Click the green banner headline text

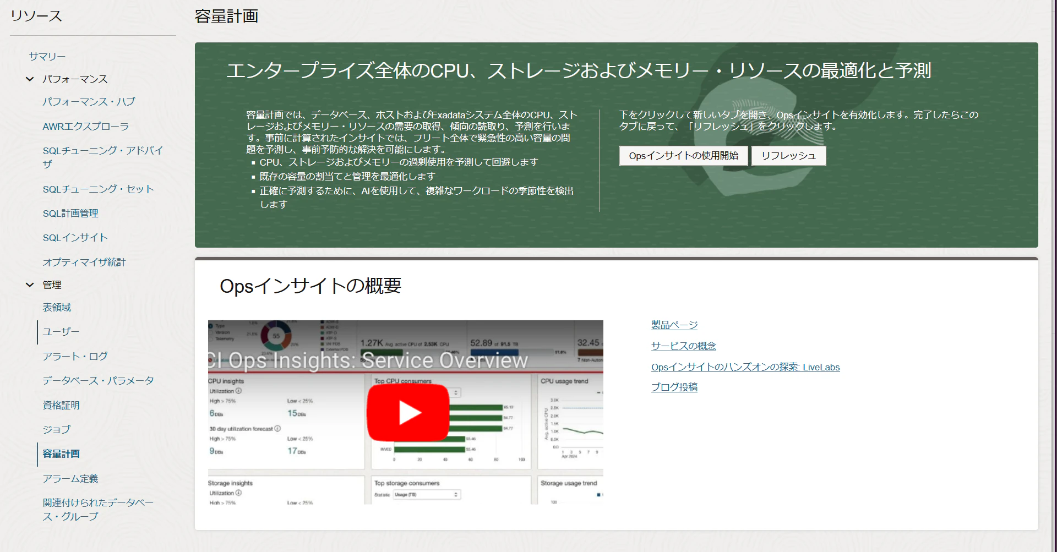[579, 70]
